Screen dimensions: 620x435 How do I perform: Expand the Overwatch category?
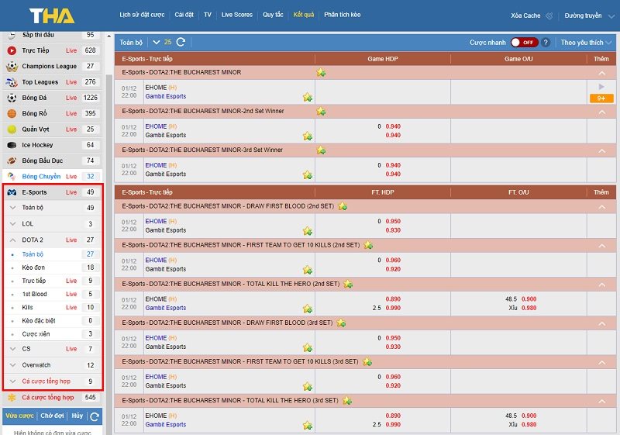coord(12,365)
